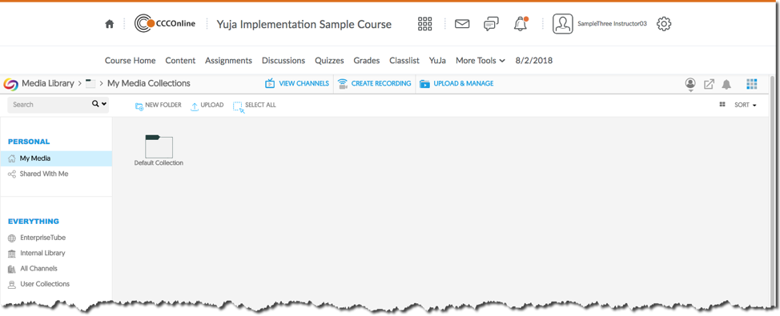This screenshot has height=316, width=780.
Task: Open the YuJa user account icon
Action: [x=690, y=84]
